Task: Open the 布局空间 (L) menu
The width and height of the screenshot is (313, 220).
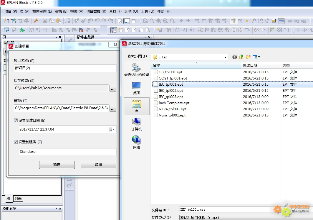Action: coord(42,11)
